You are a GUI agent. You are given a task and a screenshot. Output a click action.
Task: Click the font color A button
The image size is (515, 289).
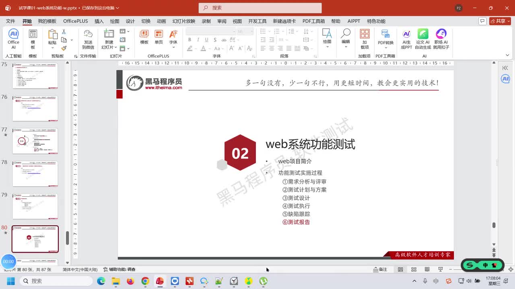tap(204, 48)
